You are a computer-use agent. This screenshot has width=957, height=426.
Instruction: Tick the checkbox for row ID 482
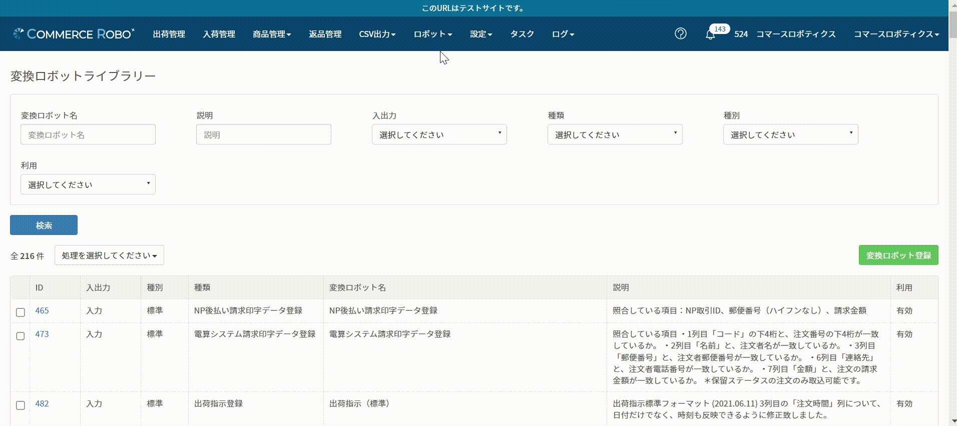coord(21,405)
